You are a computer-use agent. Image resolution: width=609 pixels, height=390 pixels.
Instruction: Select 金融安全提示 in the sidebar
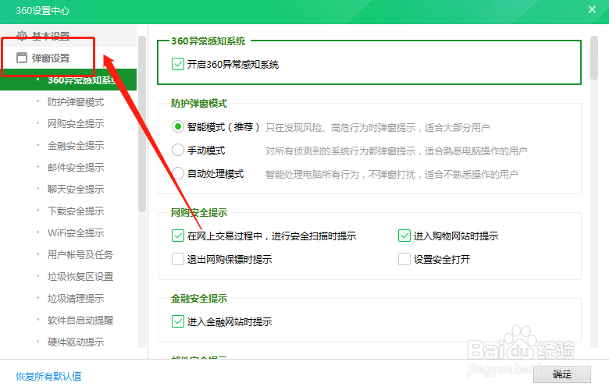(x=76, y=146)
